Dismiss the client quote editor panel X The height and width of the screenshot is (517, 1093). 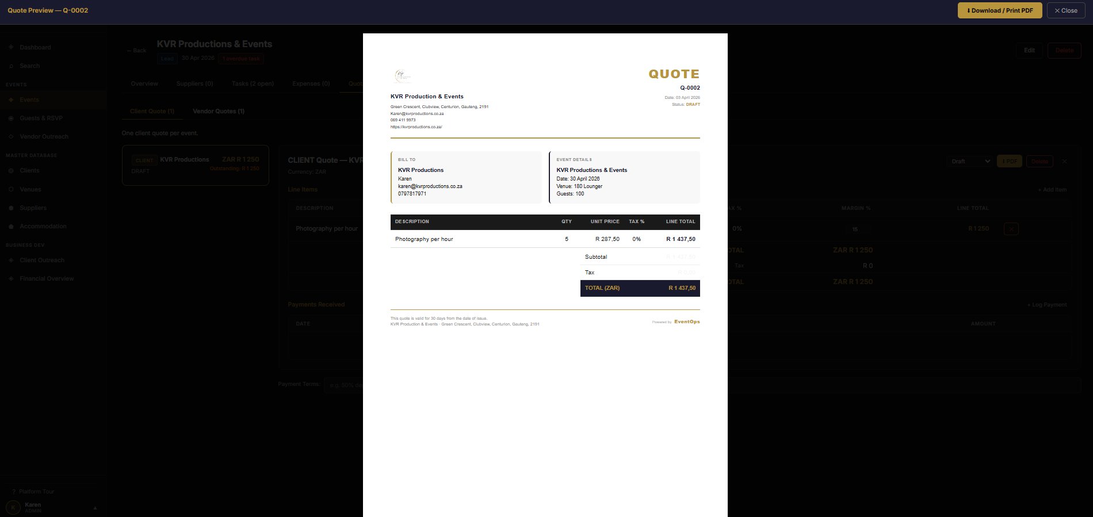pyautogui.click(x=1064, y=162)
